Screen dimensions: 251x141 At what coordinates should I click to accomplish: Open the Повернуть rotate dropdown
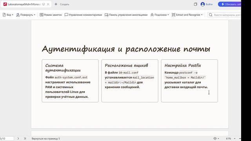coord(25,15)
